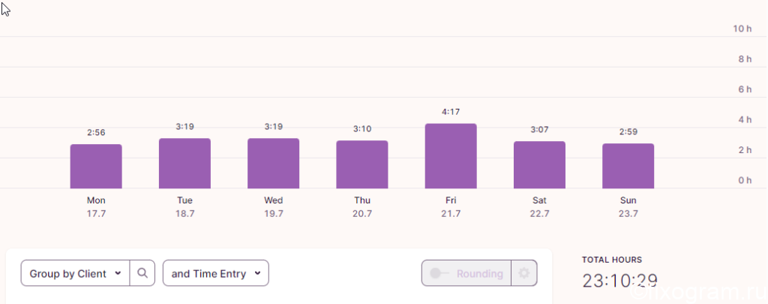Screen dimensions: 768x304
Task: Click the Wednesday 19.7 bar
Action: [x=273, y=164]
